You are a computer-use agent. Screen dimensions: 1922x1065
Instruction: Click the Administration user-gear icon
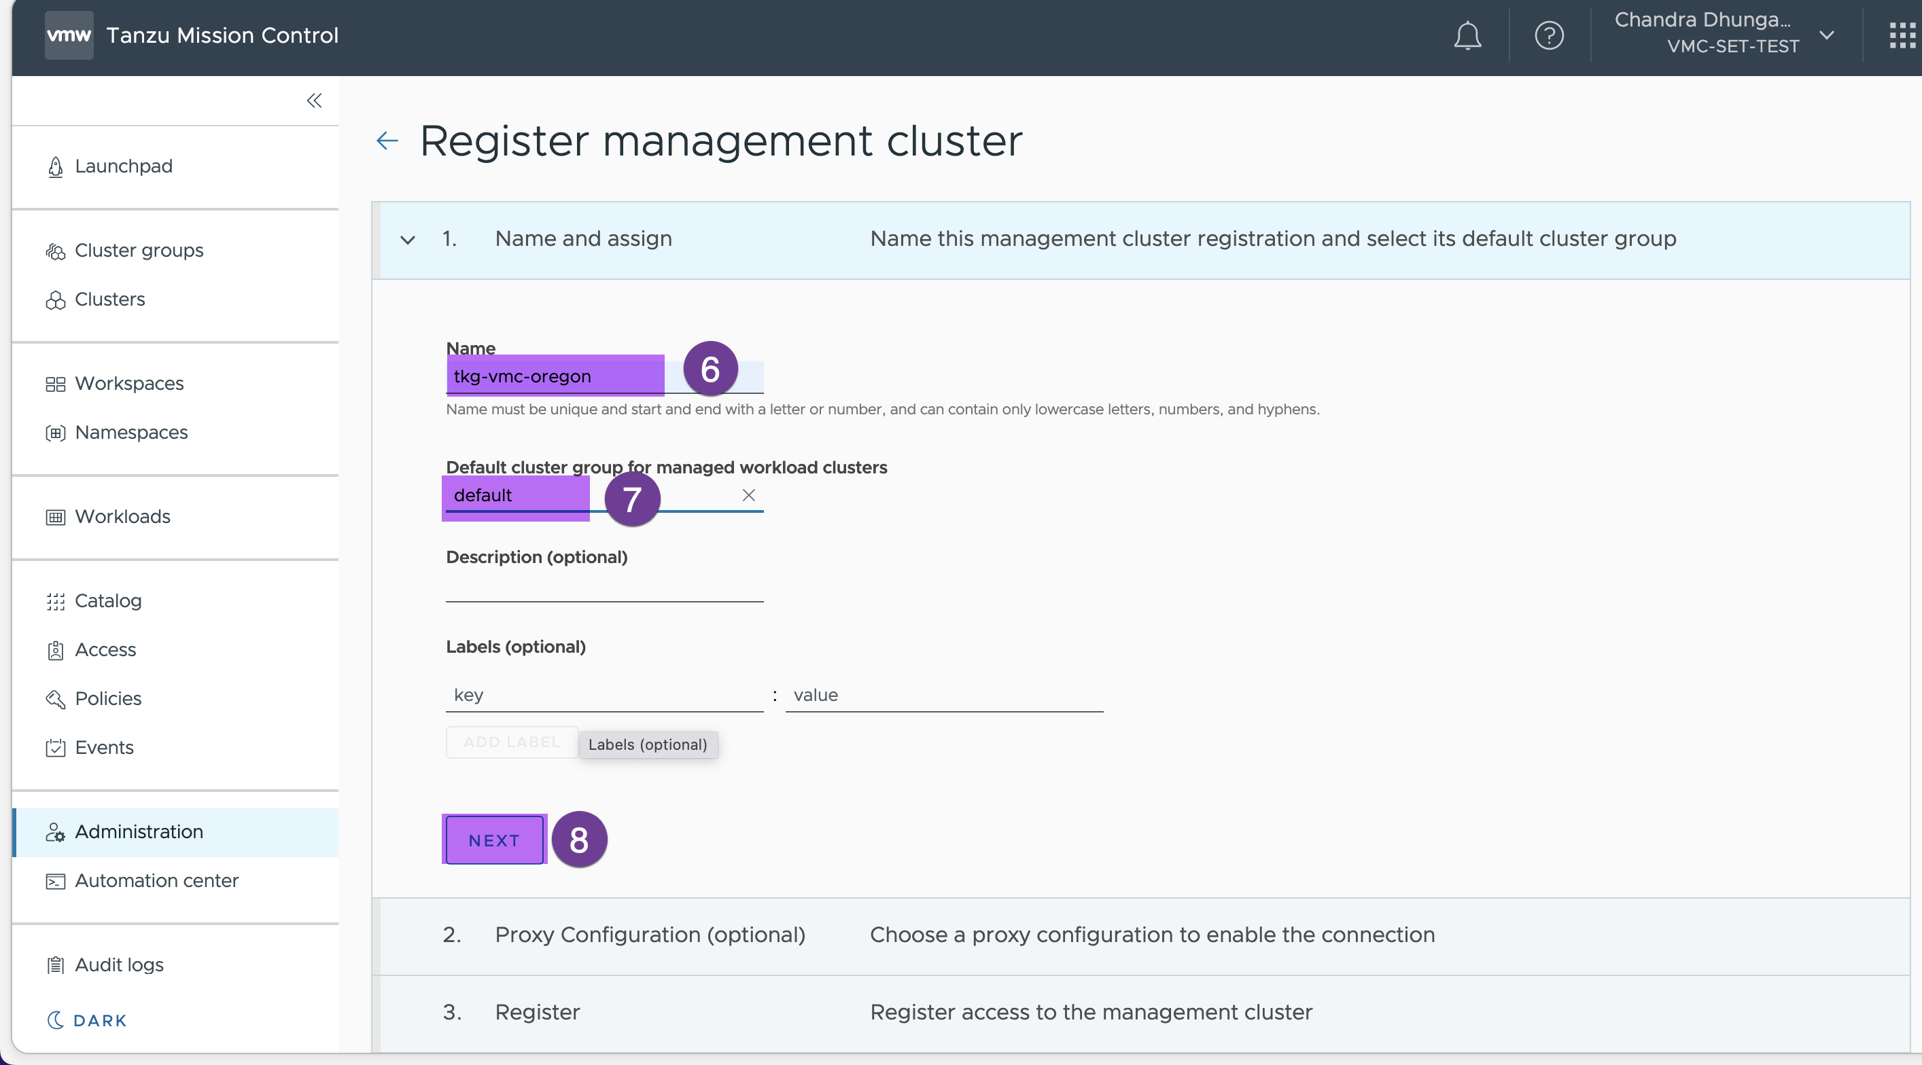[x=55, y=832]
